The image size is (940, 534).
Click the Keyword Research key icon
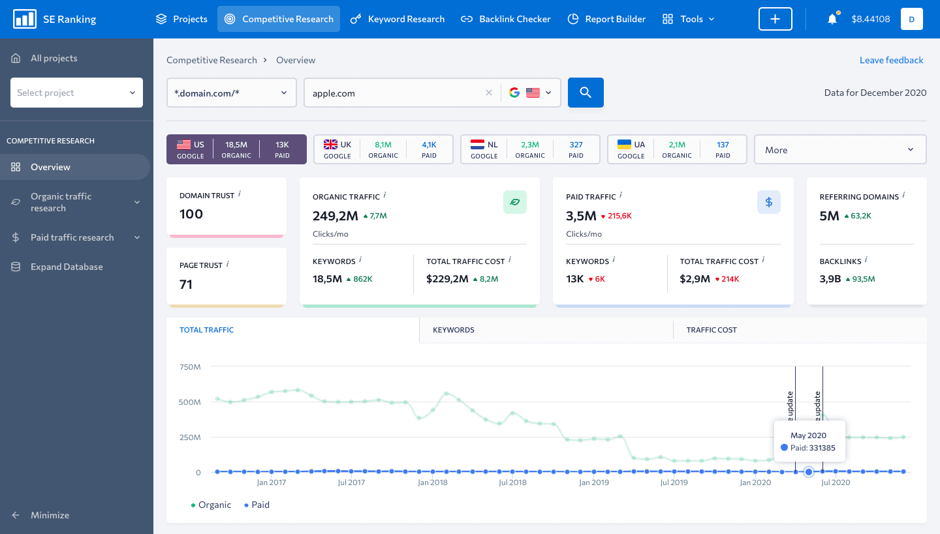356,19
